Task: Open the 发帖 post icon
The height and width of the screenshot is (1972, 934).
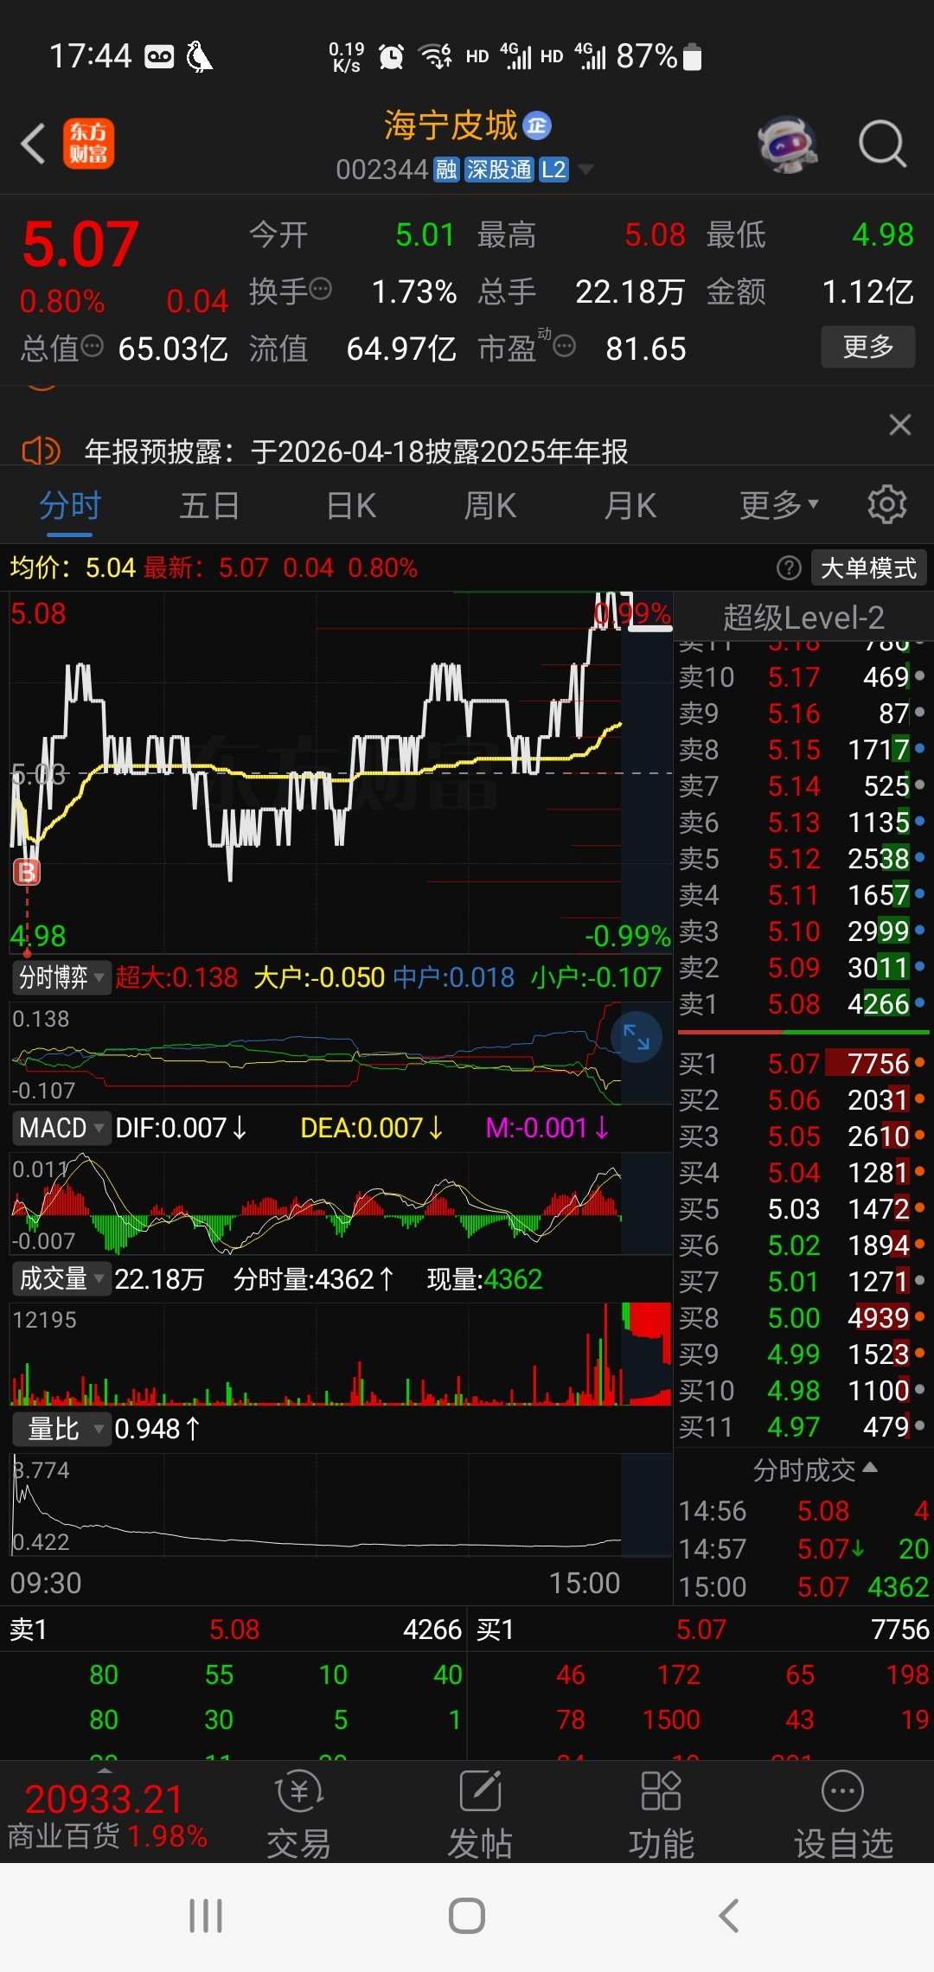Action: pyautogui.click(x=480, y=1814)
